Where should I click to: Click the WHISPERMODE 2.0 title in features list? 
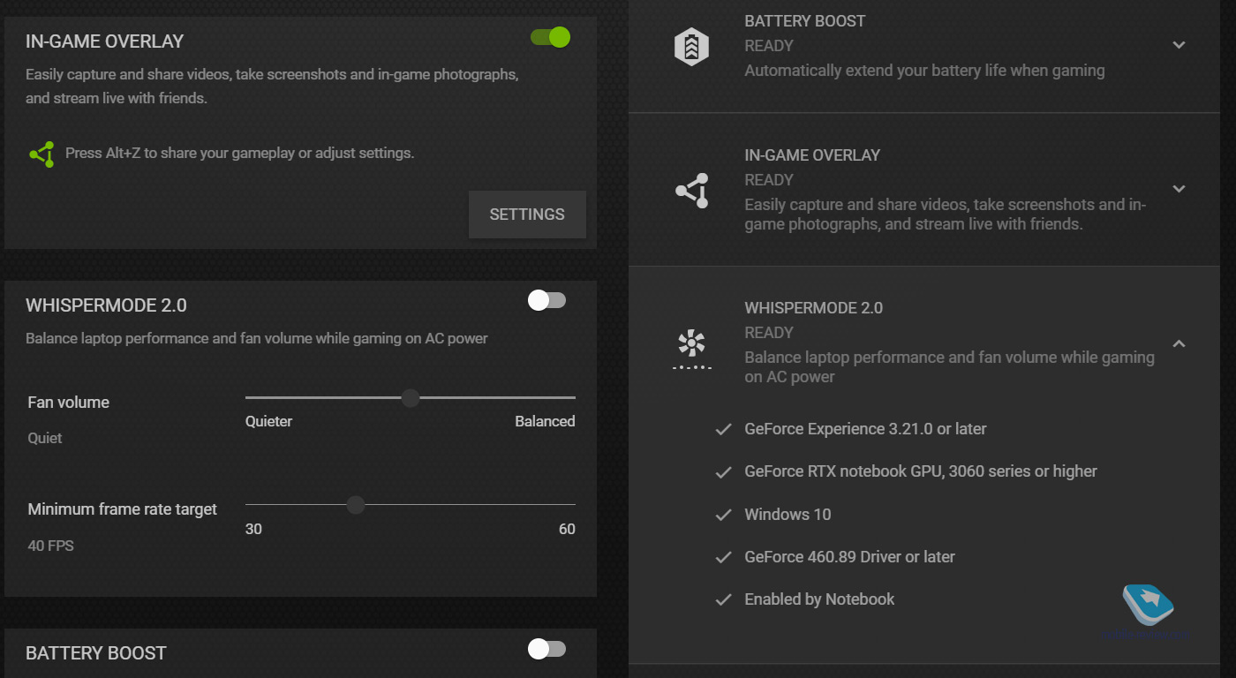click(x=814, y=308)
